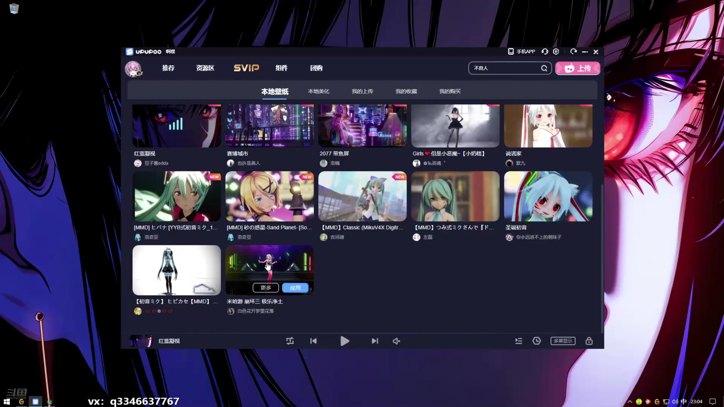Screen dimensions: 724x407
Task: Click the 更多 more button
Action: [x=266, y=288]
